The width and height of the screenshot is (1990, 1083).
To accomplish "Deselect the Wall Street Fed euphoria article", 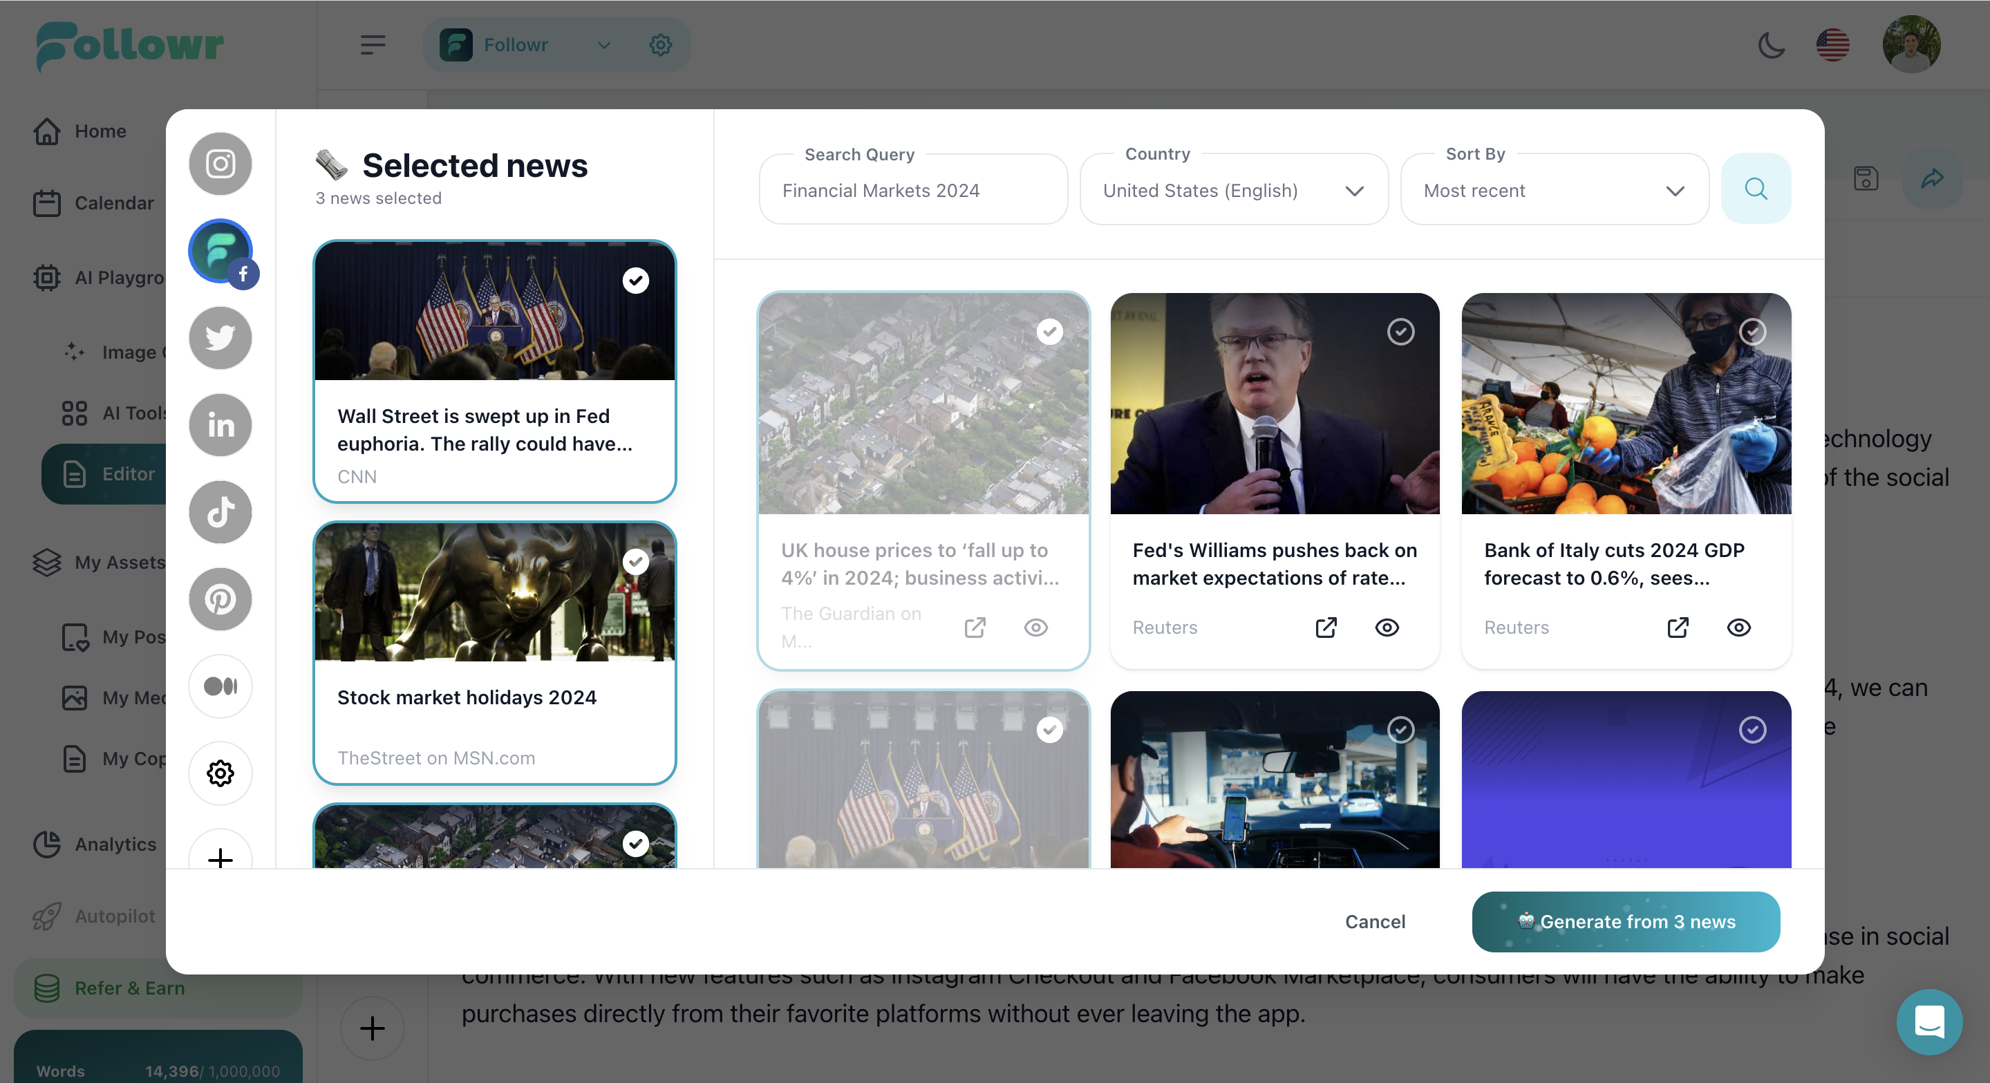I will pyautogui.click(x=635, y=280).
